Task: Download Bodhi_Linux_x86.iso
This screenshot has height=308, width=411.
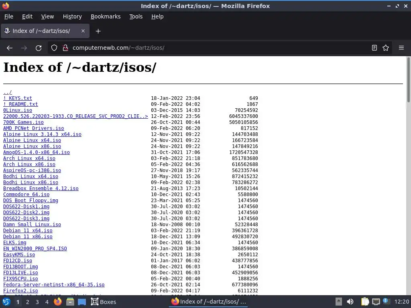Action: coord(31,182)
